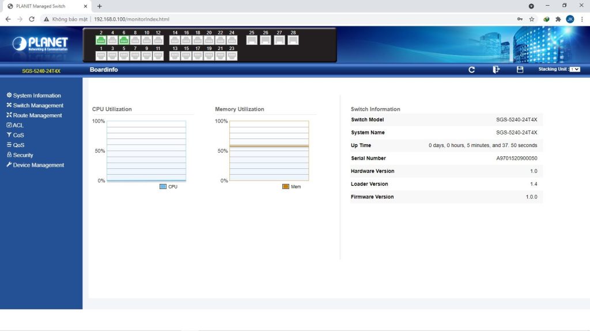
Task: Click the refresh icon in Boardinfo bar
Action: (x=471, y=70)
